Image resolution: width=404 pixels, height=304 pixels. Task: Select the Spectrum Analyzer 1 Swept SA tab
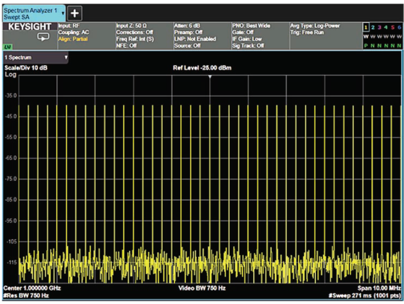click(x=31, y=13)
